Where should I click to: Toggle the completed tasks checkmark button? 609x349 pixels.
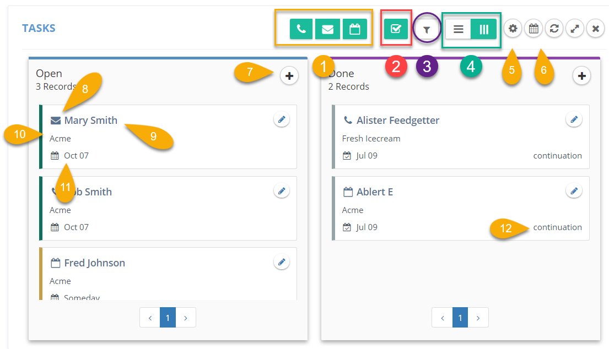pos(396,29)
